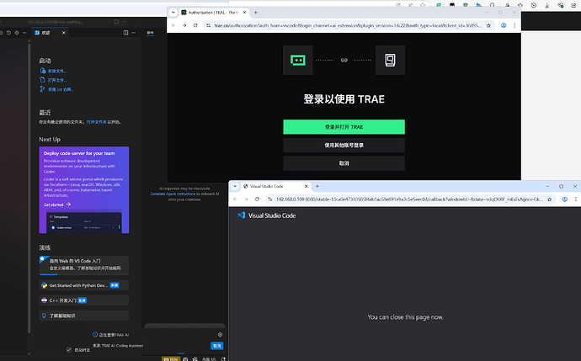
Task: Click the back arrow in Visual Studio Code callback window
Action: 235,199
